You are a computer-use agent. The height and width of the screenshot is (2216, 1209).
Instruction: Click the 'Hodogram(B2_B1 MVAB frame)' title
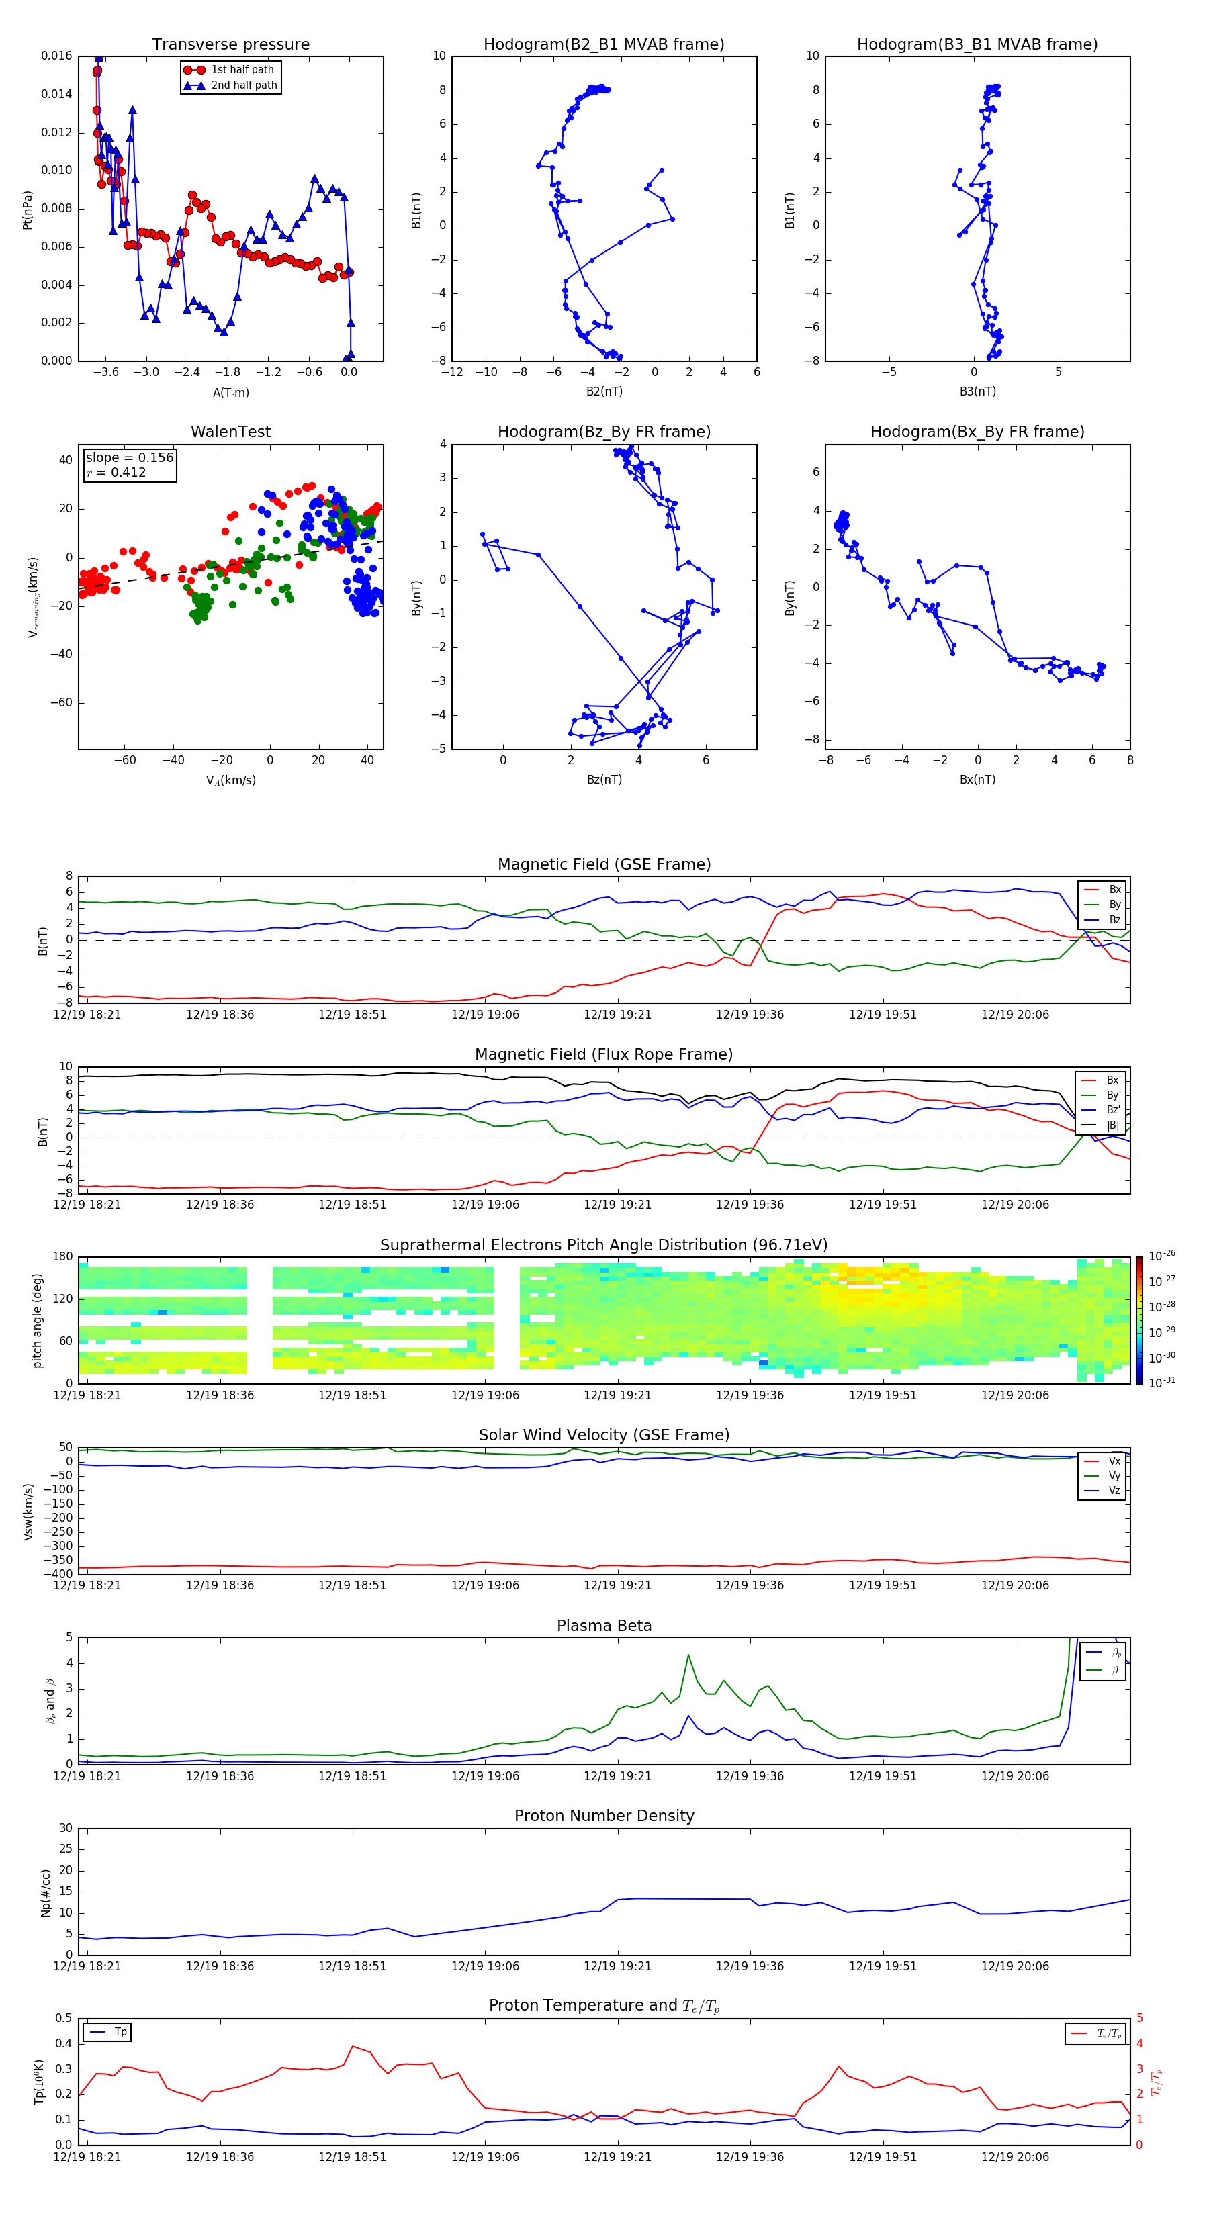point(604,45)
